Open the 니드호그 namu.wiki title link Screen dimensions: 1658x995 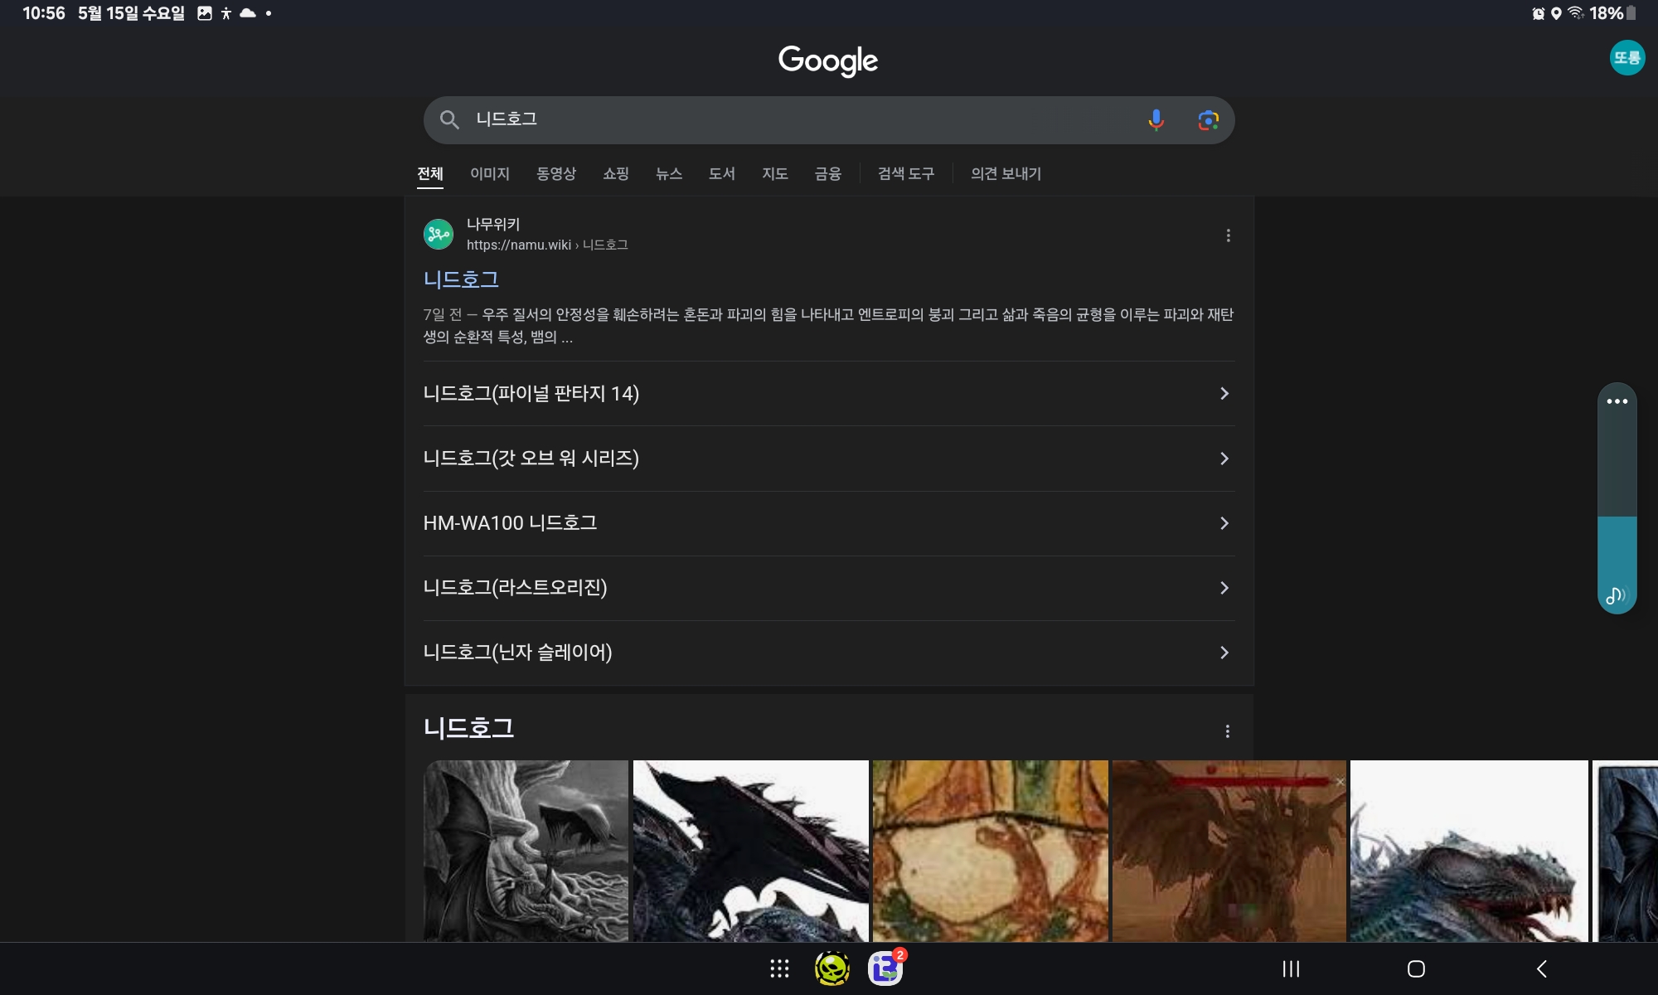[461, 279]
